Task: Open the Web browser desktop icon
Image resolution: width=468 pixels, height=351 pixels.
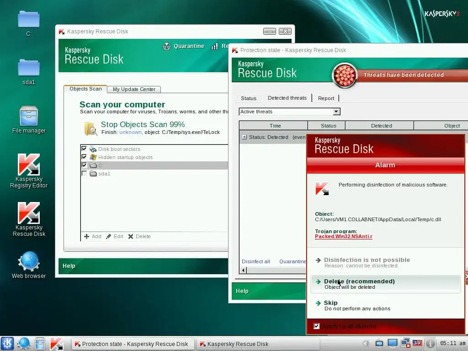Action: pyautogui.click(x=29, y=265)
